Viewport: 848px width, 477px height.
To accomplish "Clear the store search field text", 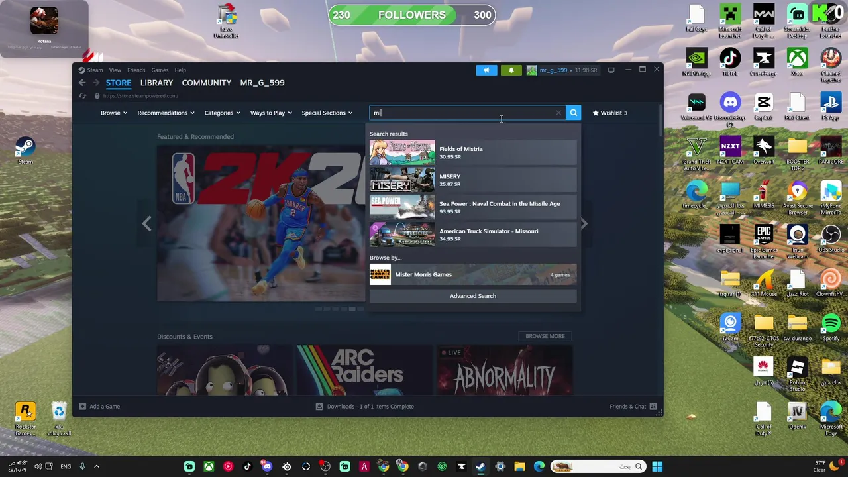I will tap(558, 113).
